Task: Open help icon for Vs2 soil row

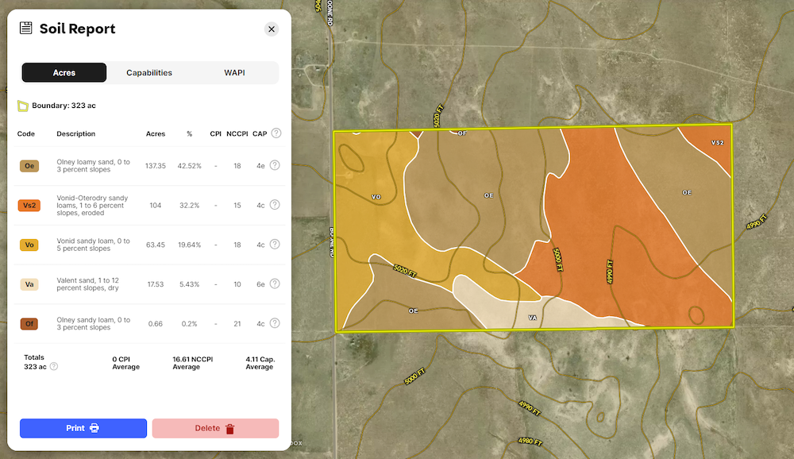Action: (275, 205)
